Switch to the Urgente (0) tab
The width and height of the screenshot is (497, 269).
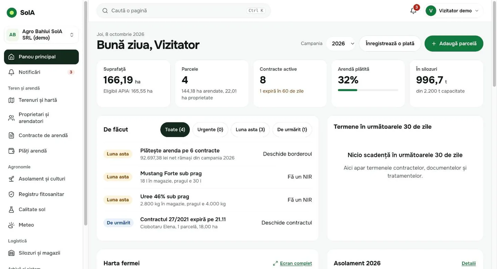pyautogui.click(x=210, y=130)
